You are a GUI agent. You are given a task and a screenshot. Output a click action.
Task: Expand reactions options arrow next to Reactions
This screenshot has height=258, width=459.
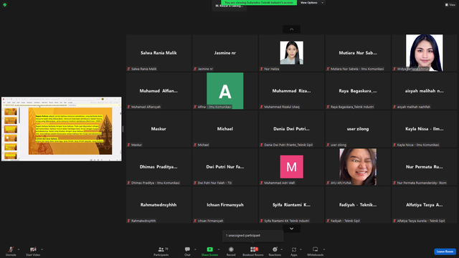pyautogui.click(x=282, y=249)
